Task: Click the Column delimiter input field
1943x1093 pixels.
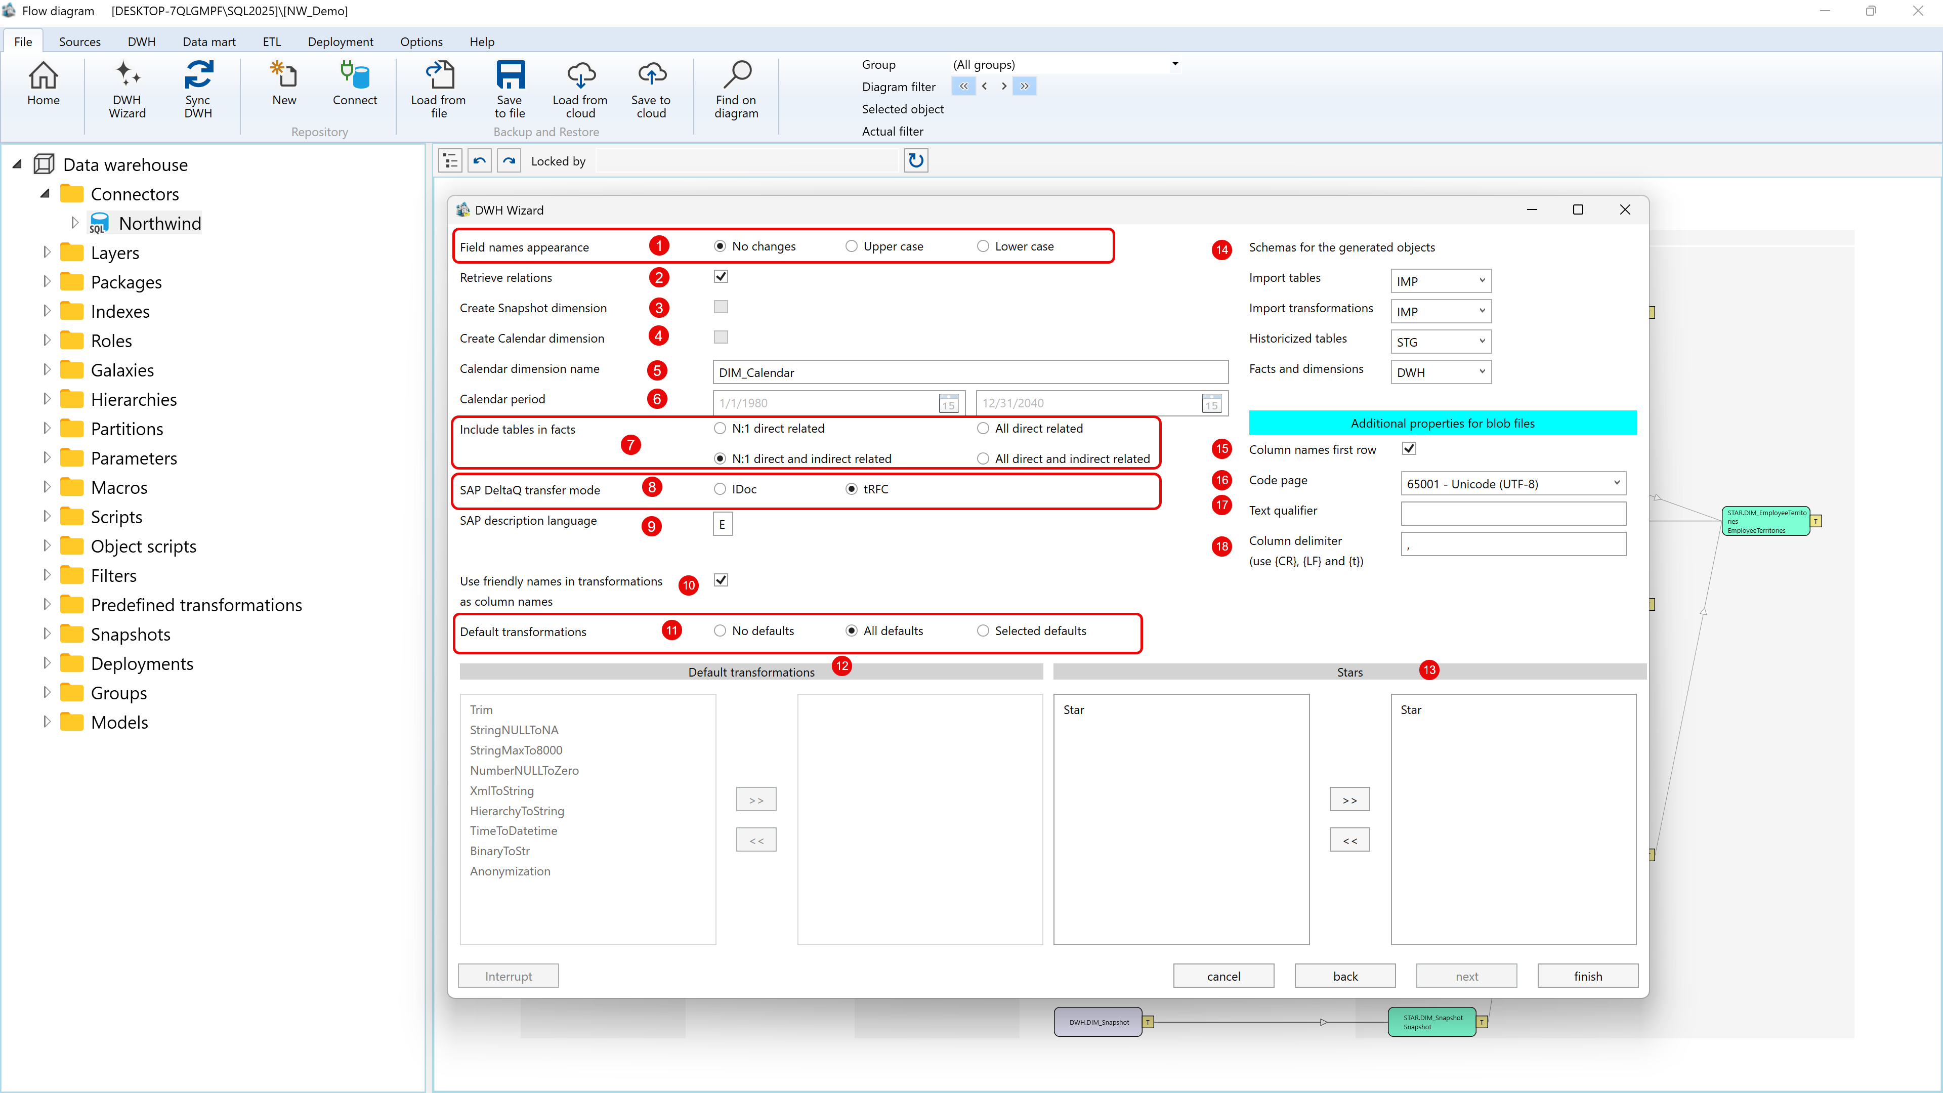Action: click(x=1513, y=544)
